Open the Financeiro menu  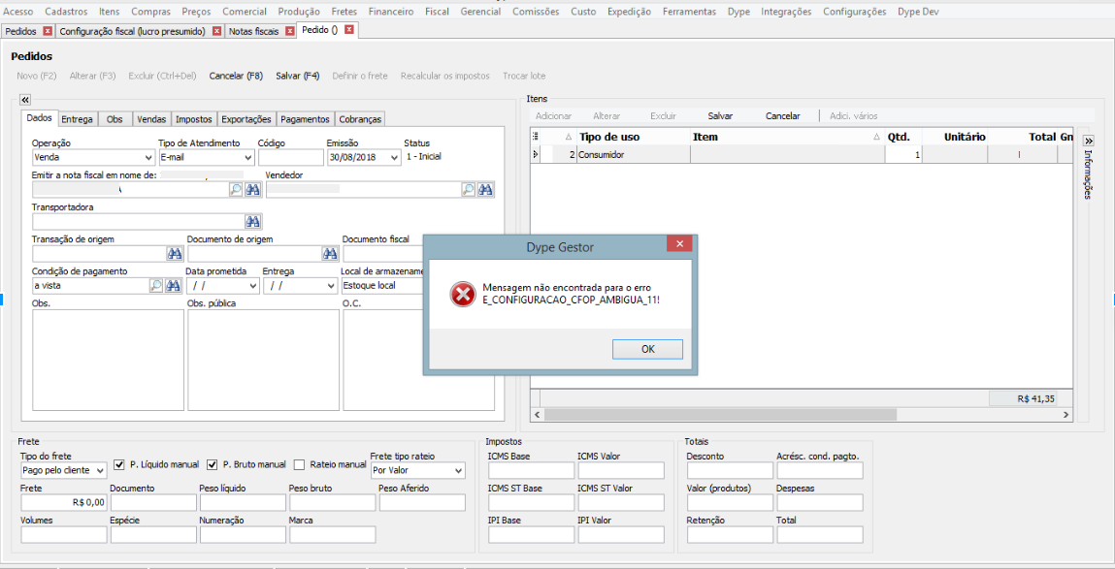coord(391,12)
